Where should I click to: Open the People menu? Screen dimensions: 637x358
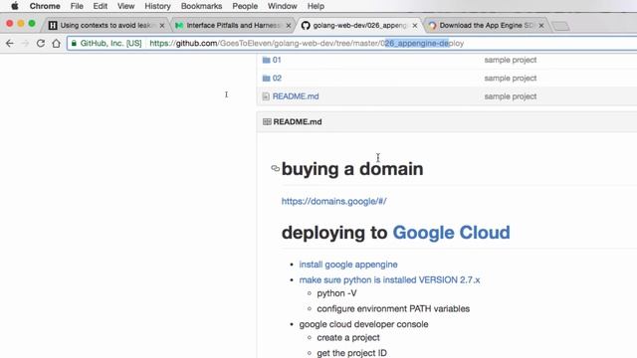point(245,6)
